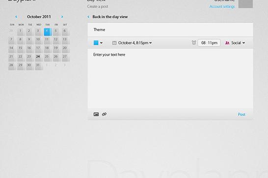Select October 10 in calendar
This screenshot has width=268, height=178.
[x=39, y=41]
